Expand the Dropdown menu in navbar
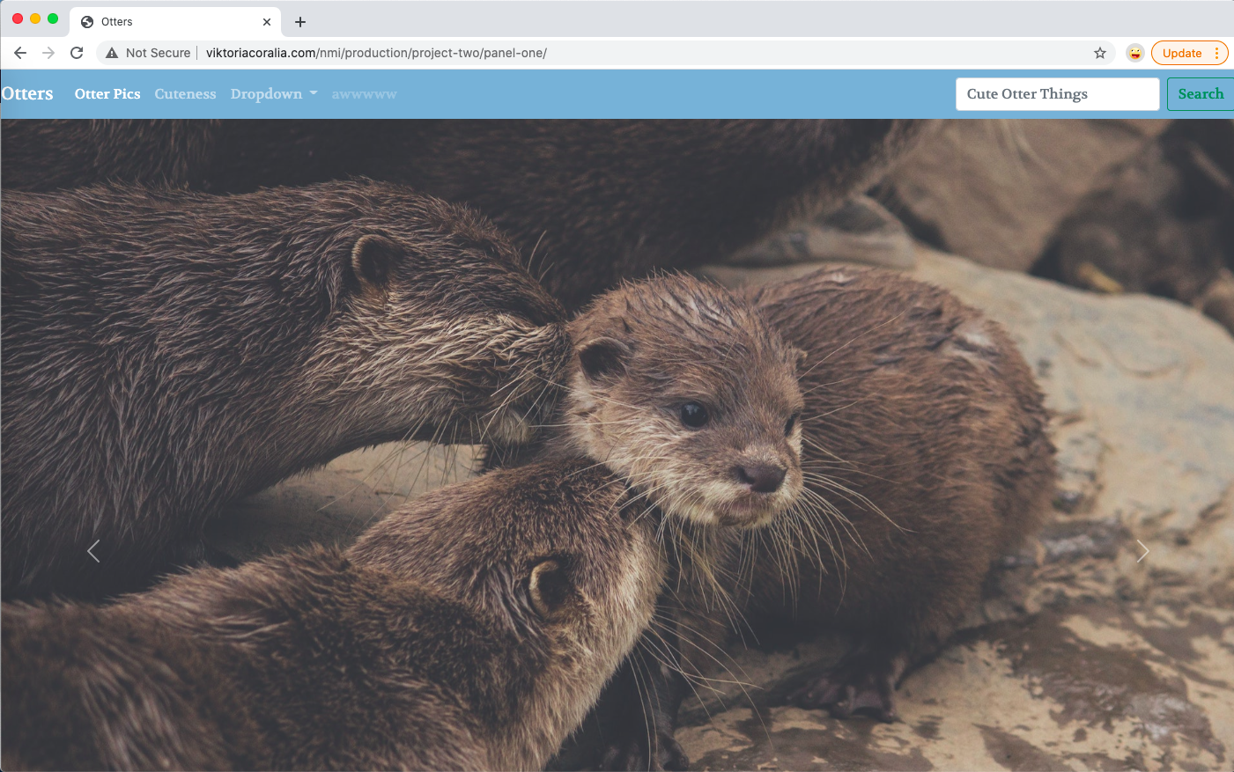 click(x=274, y=93)
